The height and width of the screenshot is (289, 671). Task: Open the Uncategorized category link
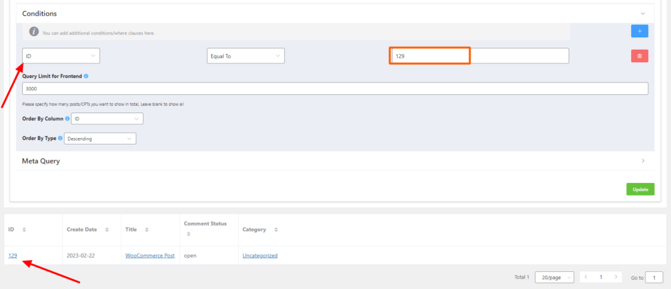(x=259, y=256)
